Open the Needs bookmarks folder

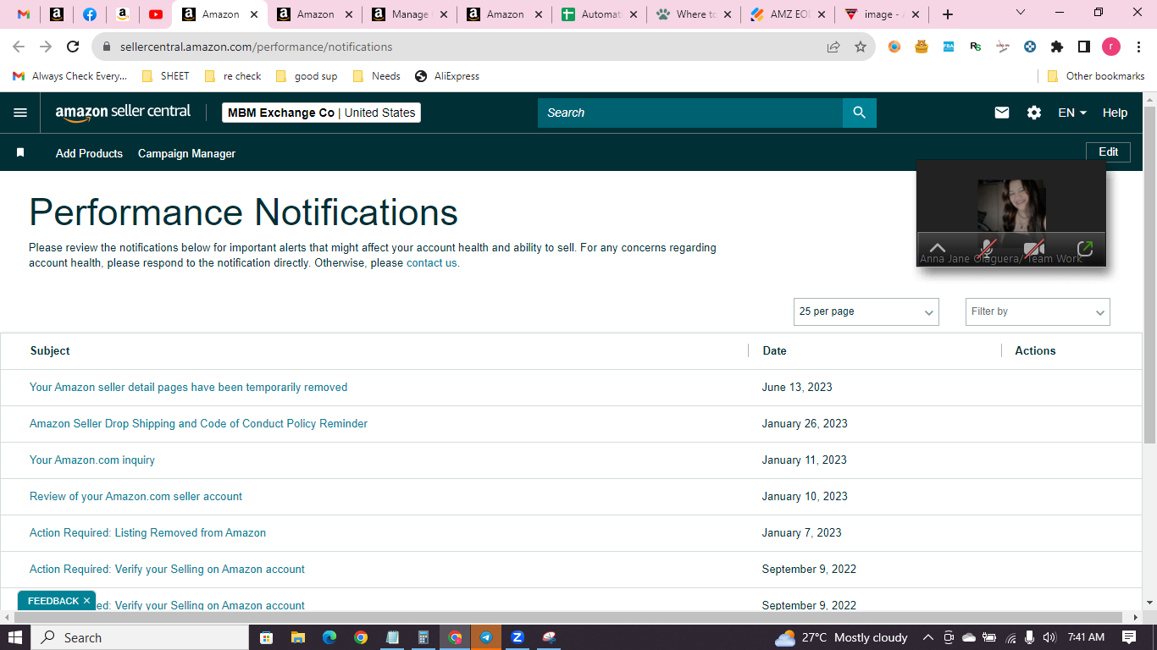[376, 76]
